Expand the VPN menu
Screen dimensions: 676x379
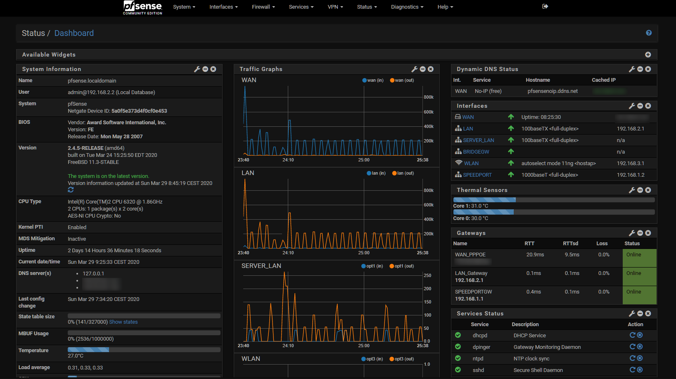[335, 7]
